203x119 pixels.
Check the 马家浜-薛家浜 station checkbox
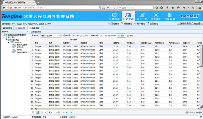click(15, 52)
